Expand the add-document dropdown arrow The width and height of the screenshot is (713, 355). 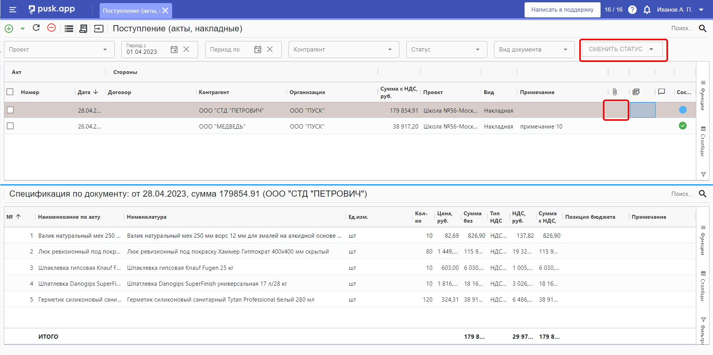point(22,29)
